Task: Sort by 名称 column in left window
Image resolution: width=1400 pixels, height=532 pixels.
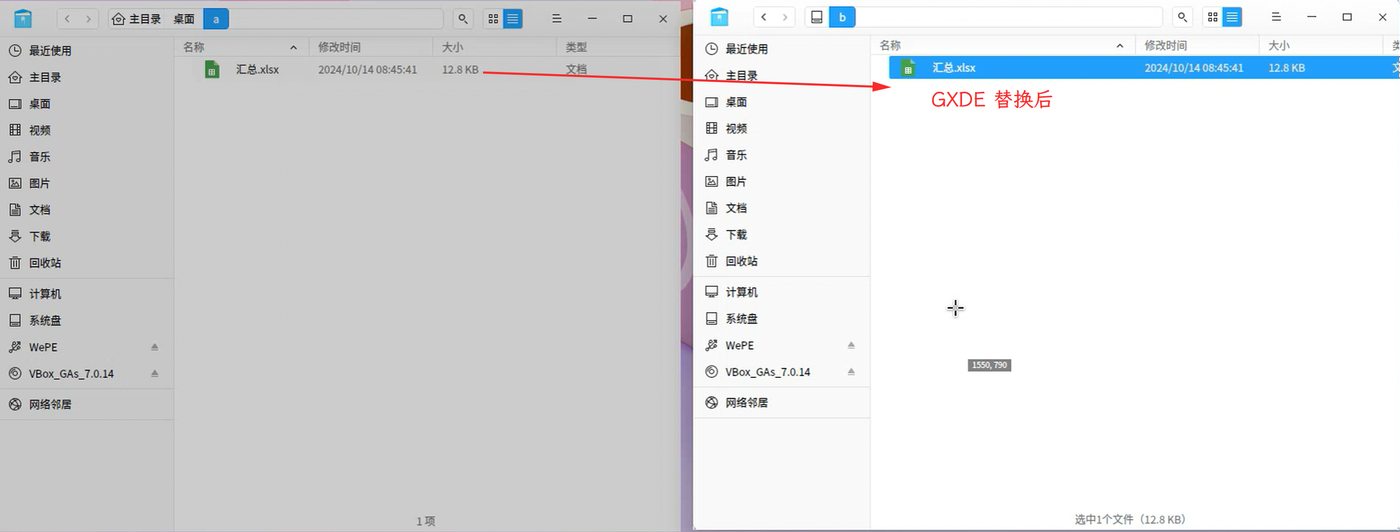Action: click(242, 47)
